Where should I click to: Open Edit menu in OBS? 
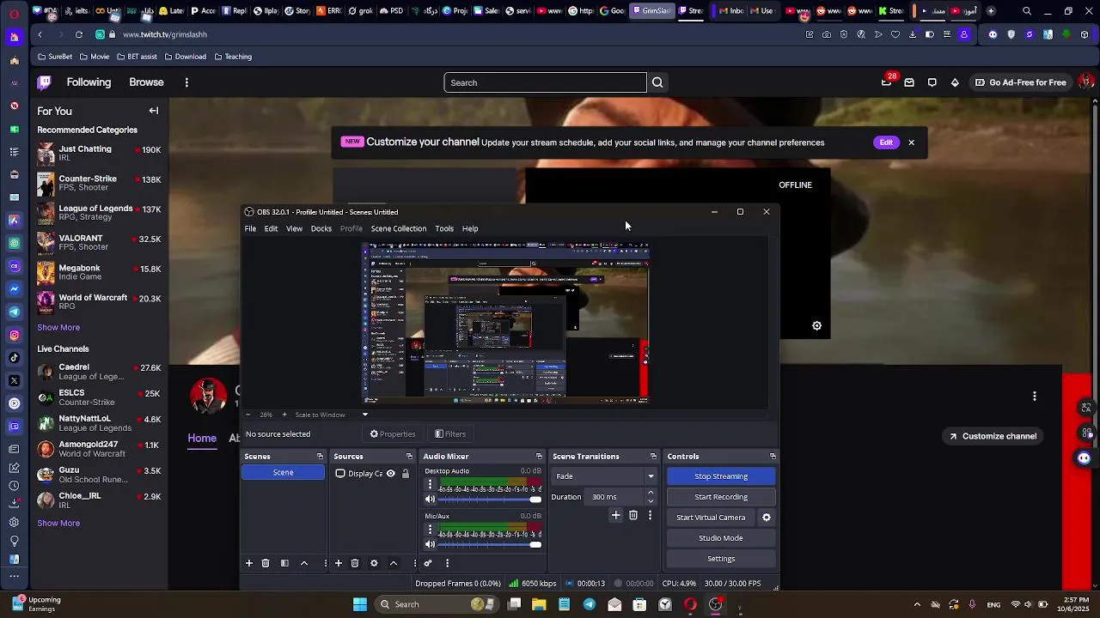271,228
